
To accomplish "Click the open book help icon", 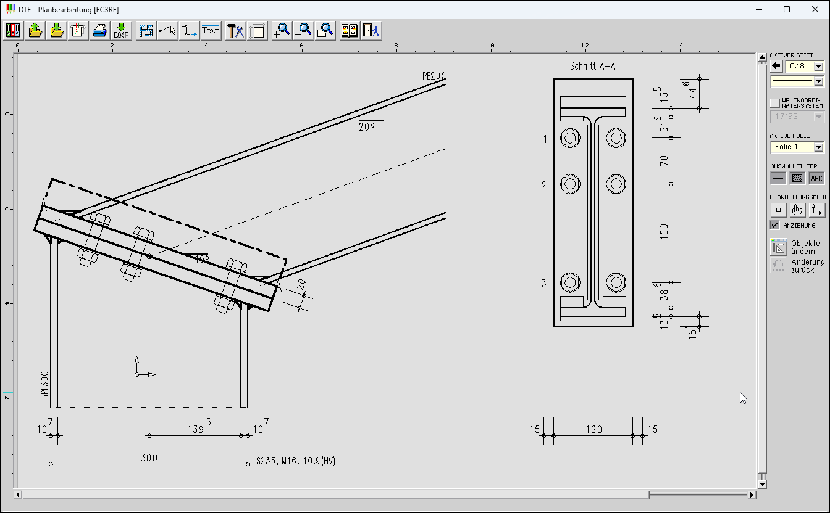I will click(x=350, y=30).
